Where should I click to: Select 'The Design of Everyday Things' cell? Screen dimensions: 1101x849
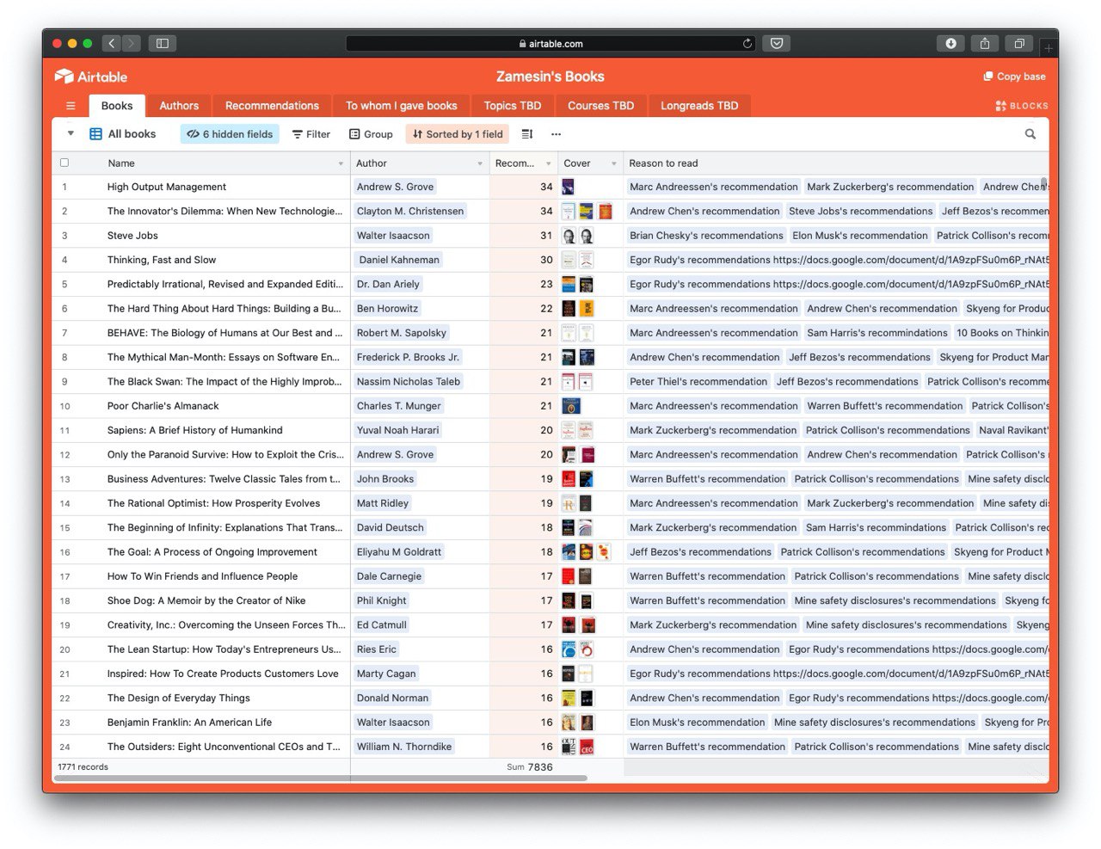(201, 698)
